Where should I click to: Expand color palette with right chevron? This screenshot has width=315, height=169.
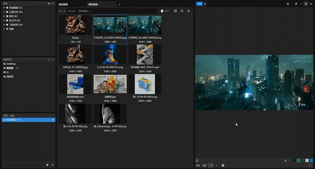click(x=290, y=160)
